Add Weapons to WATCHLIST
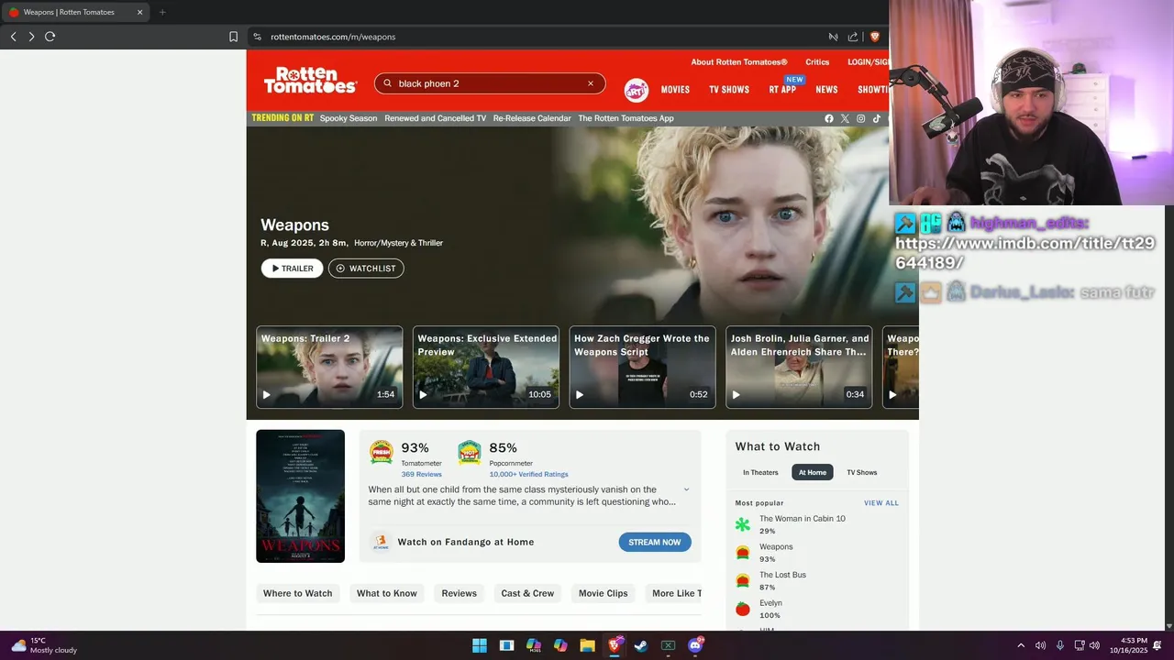This screenshot has width=1174, height=660. (x=366, y=269)
